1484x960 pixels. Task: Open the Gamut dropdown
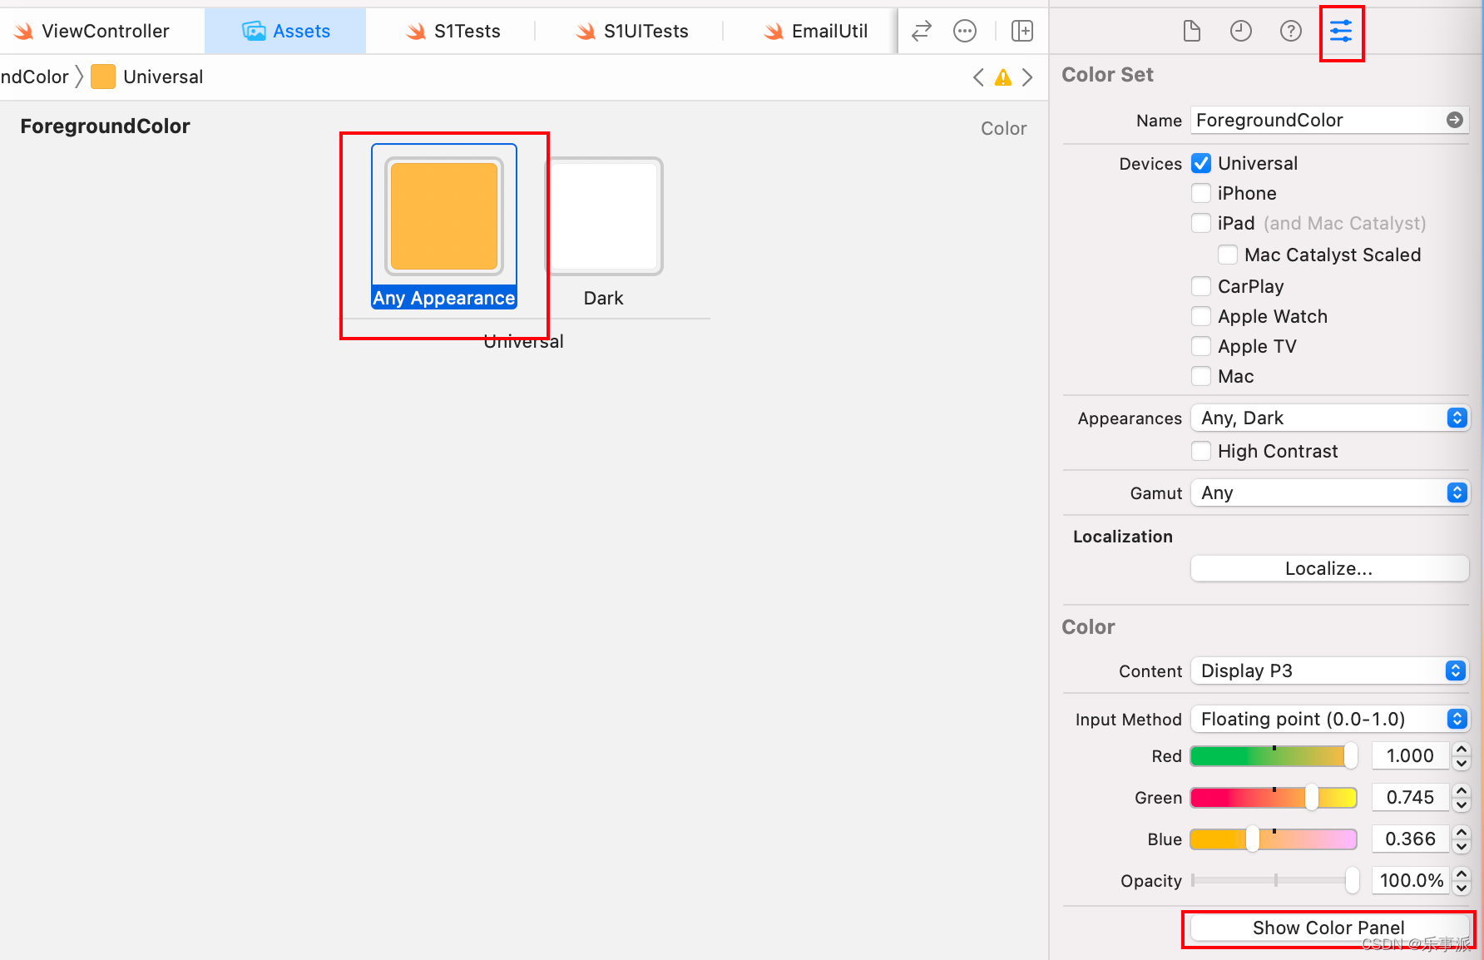click(x=1329, y=492)
